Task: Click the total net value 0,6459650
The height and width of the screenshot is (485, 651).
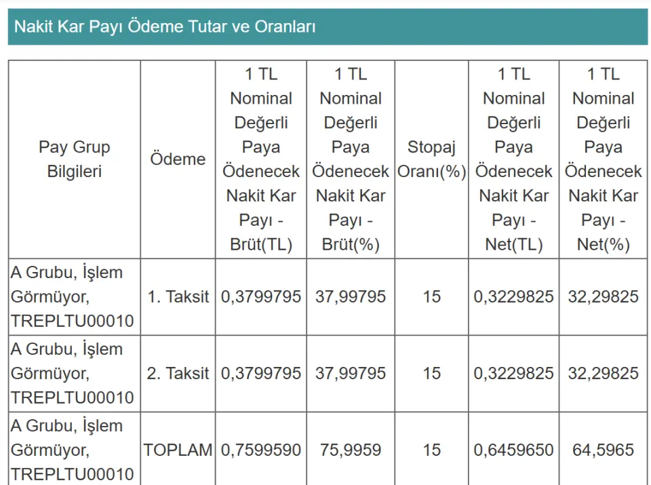Action: pos(513,450)
